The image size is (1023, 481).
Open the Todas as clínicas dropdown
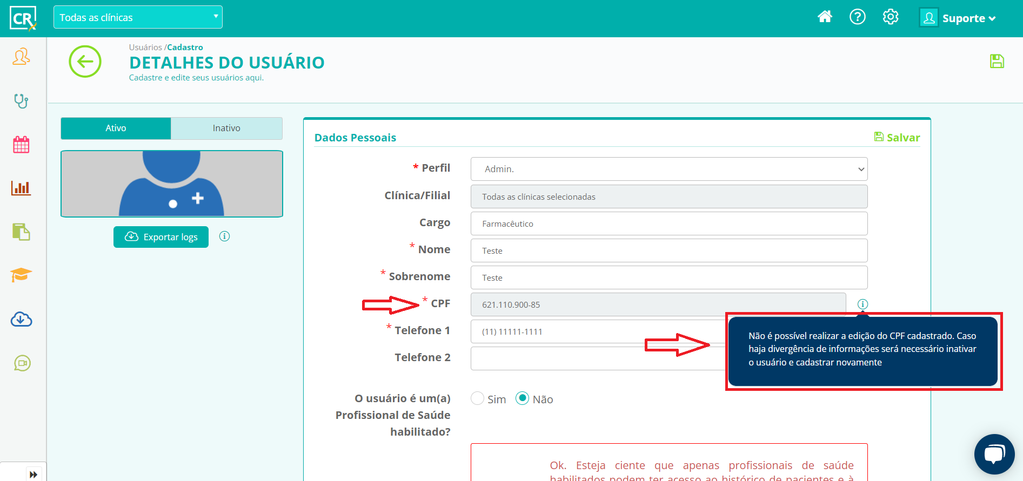coord(138,17)
